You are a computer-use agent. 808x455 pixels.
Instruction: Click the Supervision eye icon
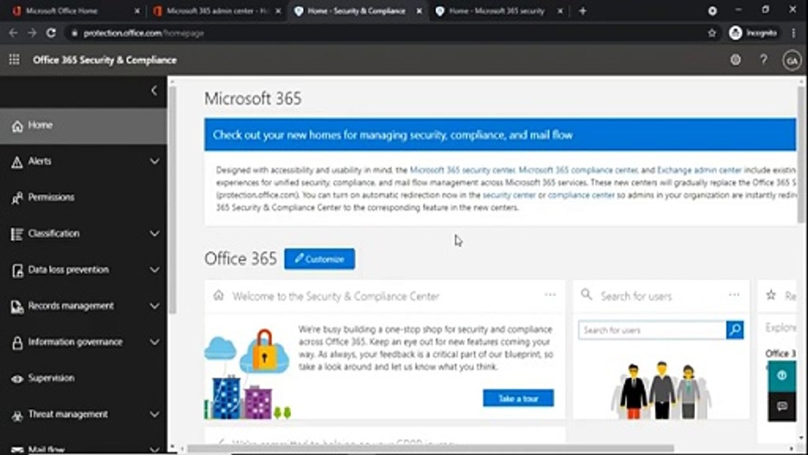point(17,379)
